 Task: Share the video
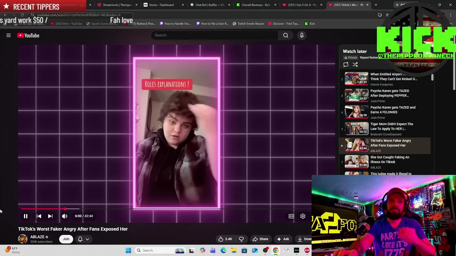pos(260,239)
